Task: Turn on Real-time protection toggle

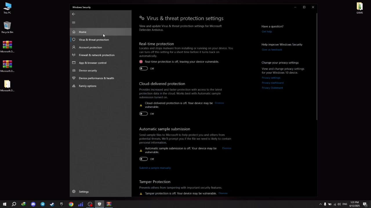Action: 143,68
